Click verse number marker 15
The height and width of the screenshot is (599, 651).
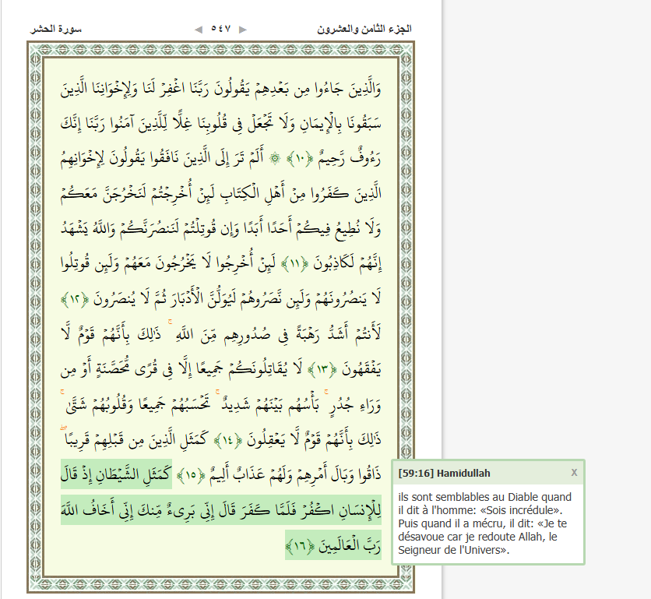[x=192, y=474]
